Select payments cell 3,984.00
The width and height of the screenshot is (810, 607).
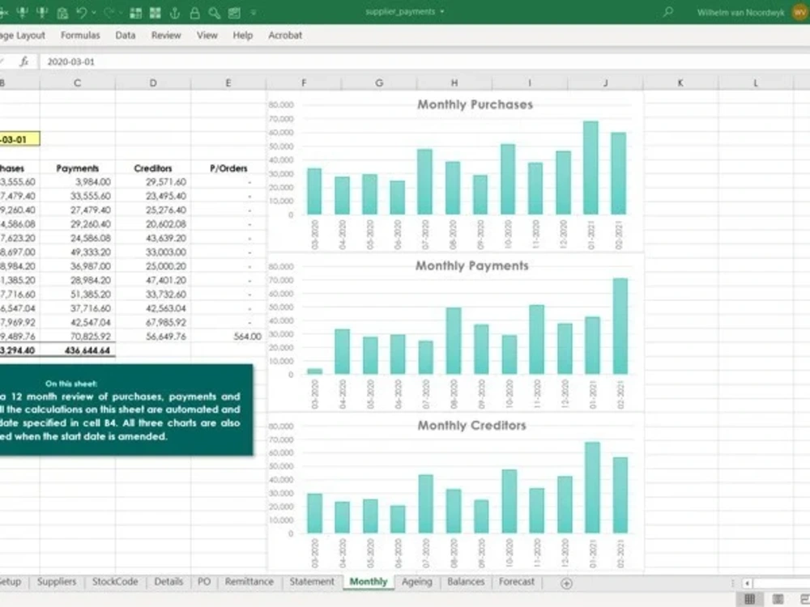78,182
